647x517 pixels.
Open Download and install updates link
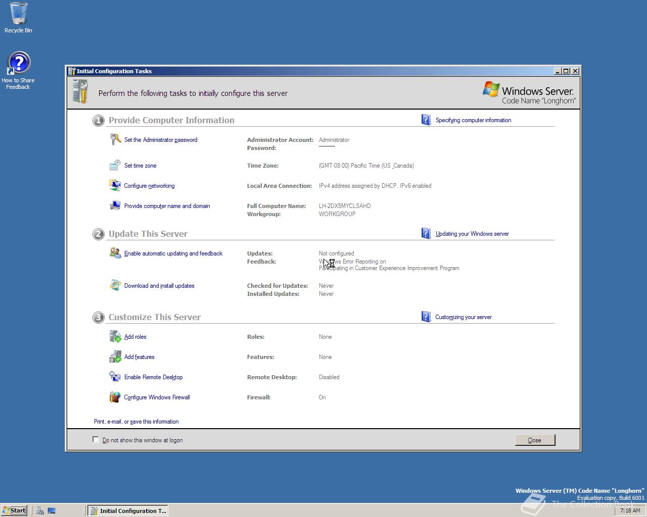coord(159,286)
